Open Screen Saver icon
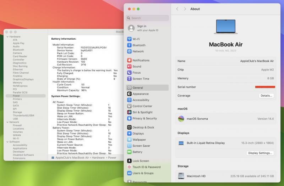The image size is (284, 186). (129, 146)
